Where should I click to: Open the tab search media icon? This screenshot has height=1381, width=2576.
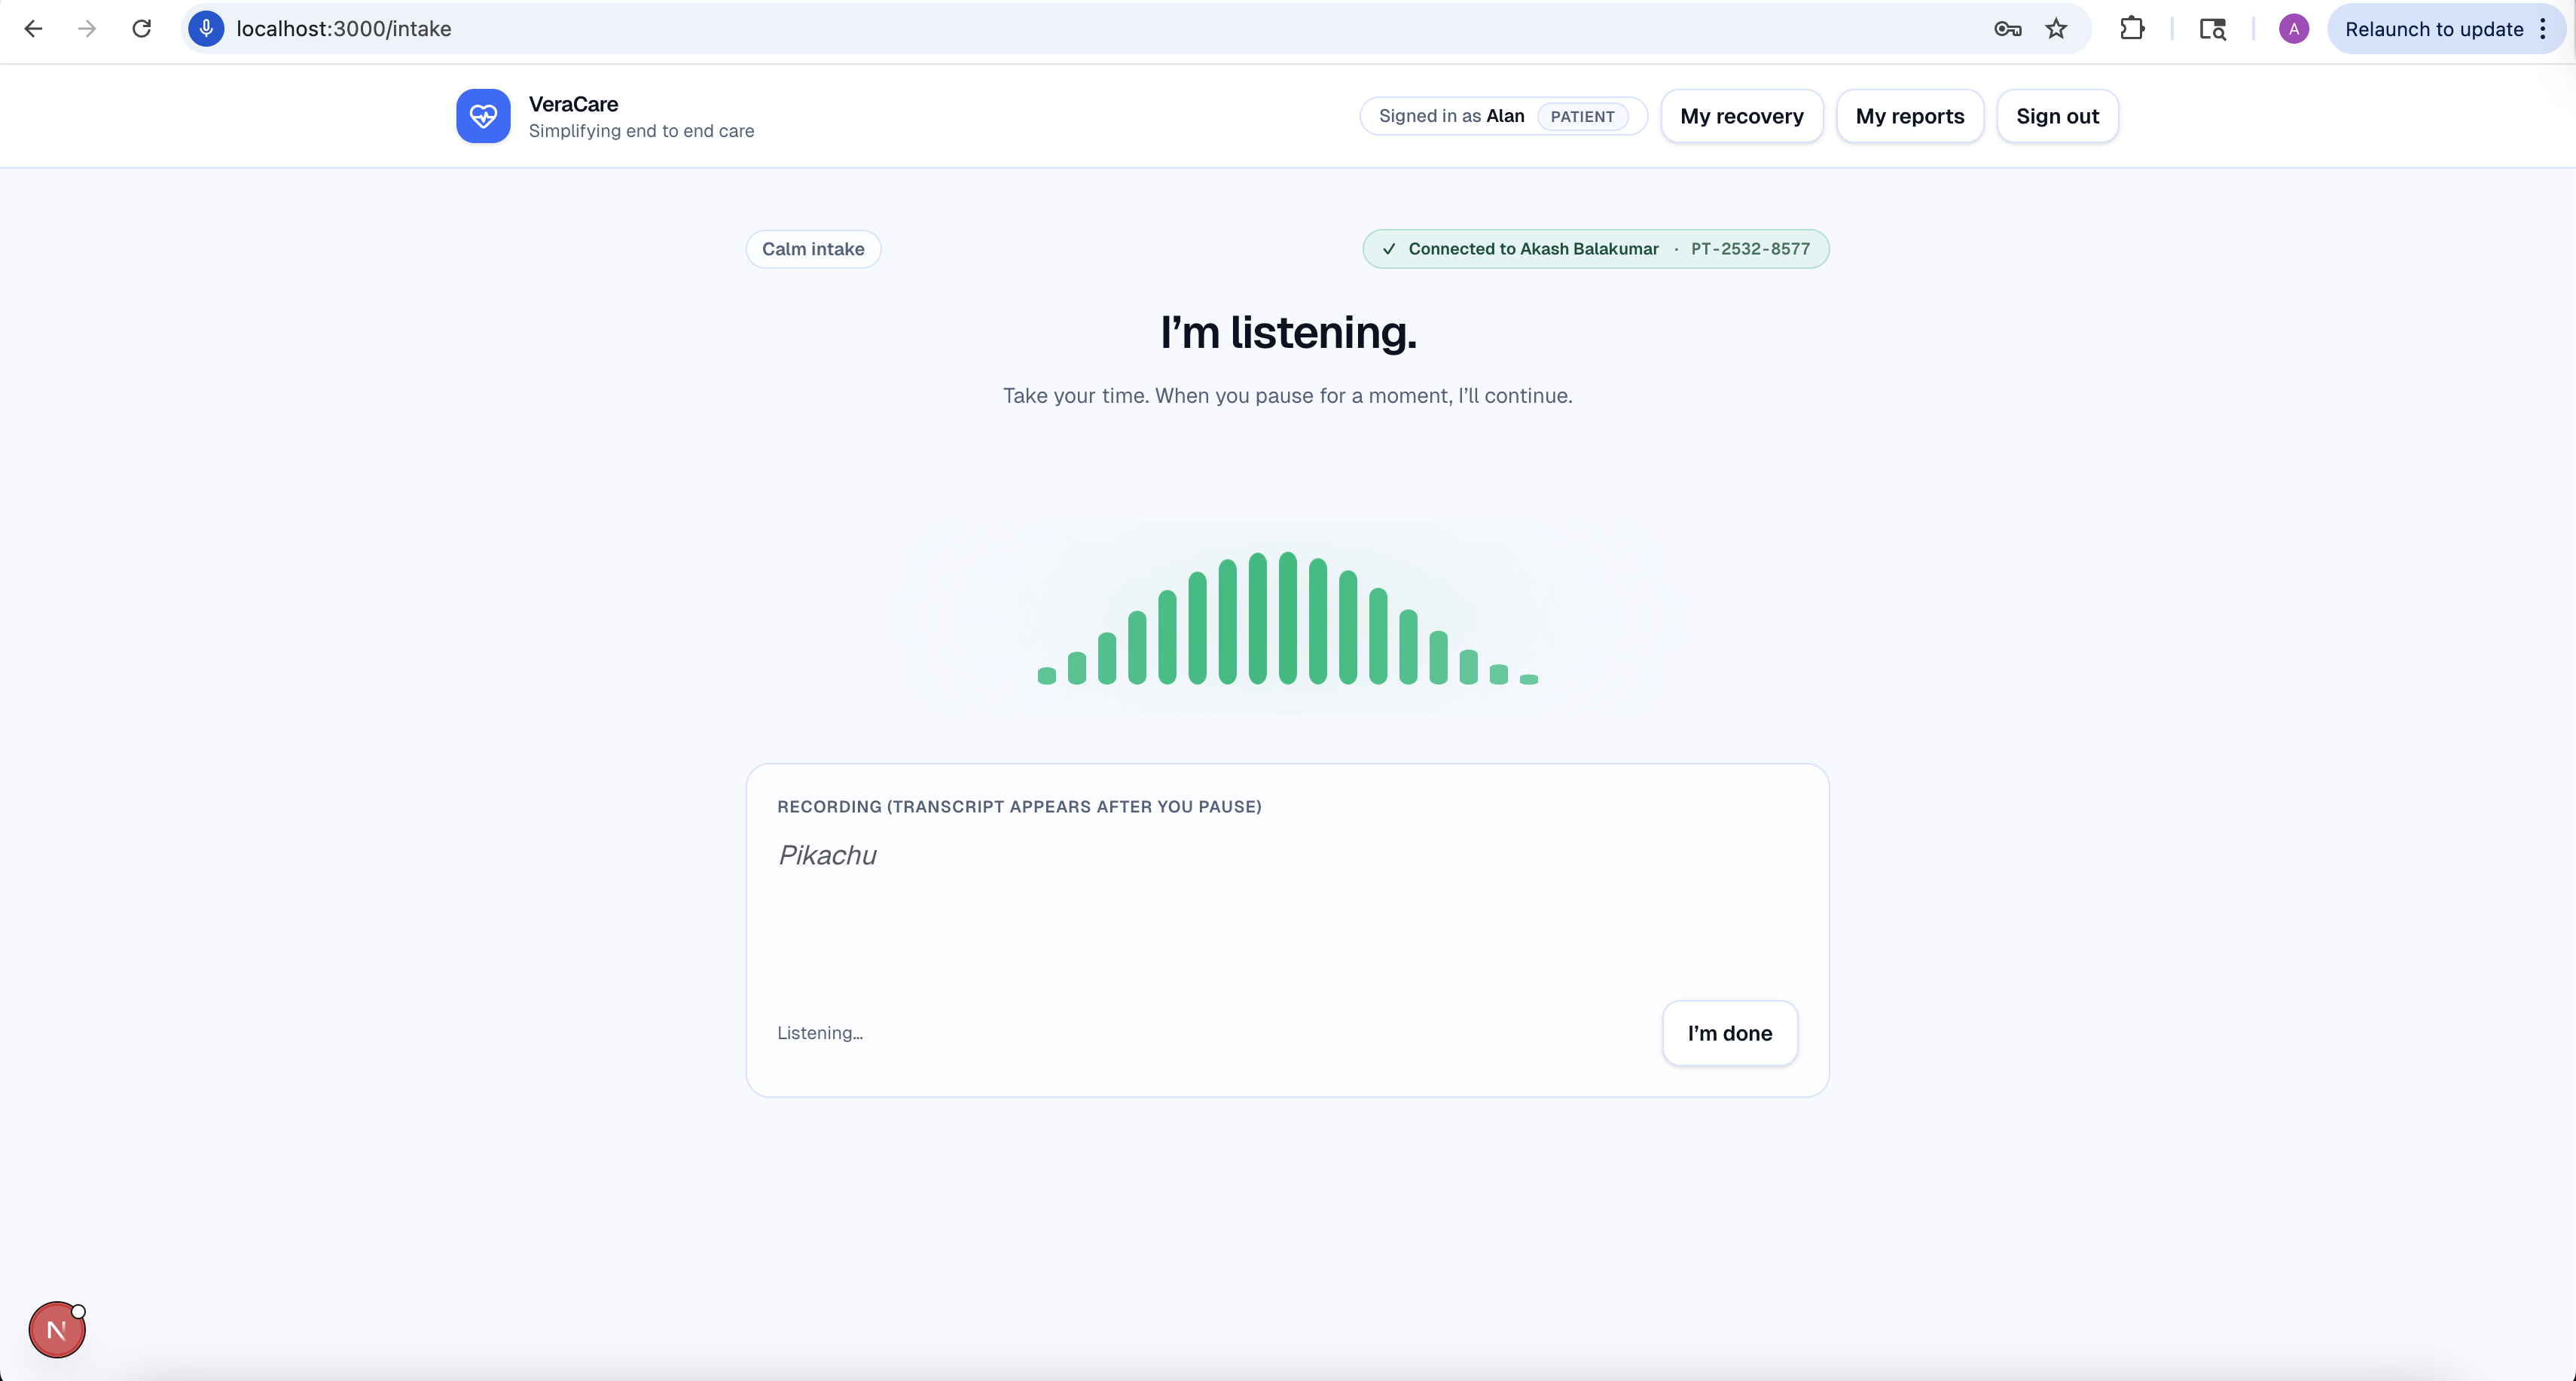click(x=2212, y=29)
